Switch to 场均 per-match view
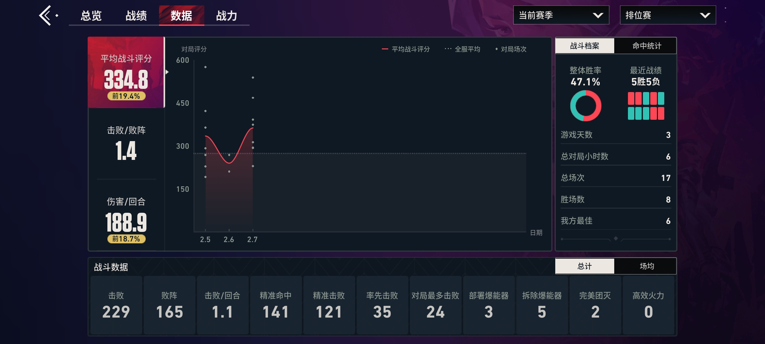This screenshot has width=765, height=344. tap(646, 266)
